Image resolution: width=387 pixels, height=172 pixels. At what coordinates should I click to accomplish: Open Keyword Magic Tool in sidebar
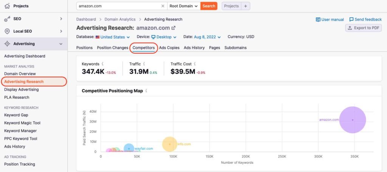click(x=22, y=123)
